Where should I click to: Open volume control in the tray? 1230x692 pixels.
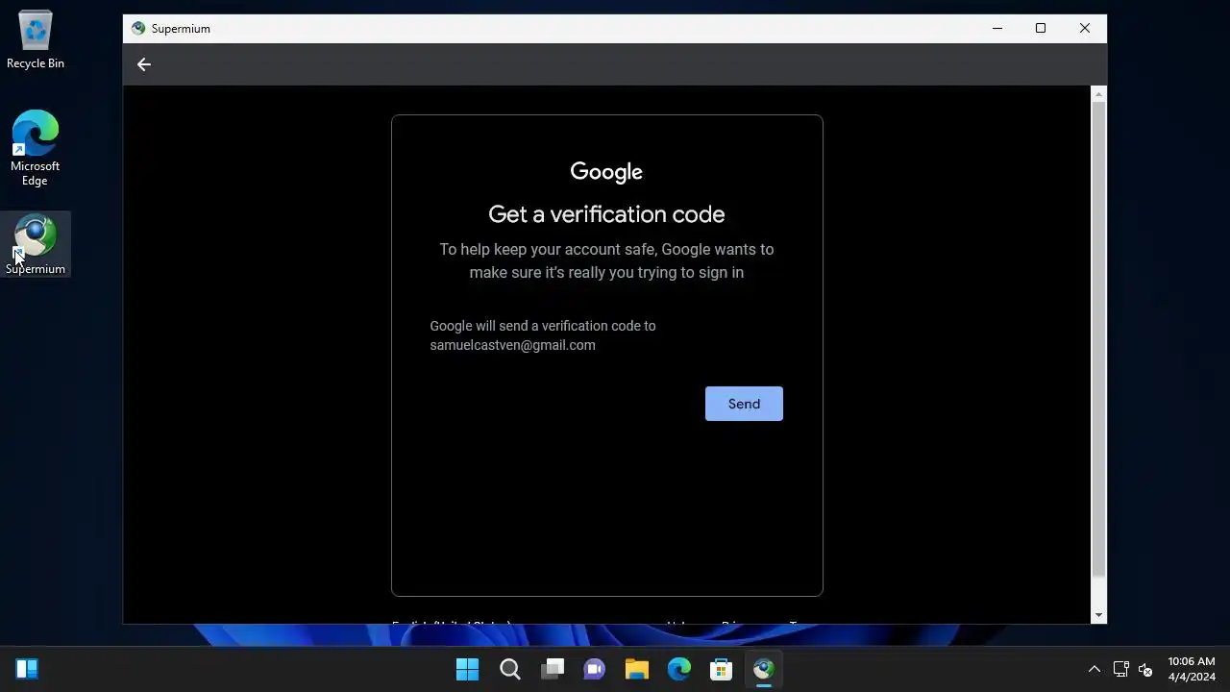[x=1145, y=670]
